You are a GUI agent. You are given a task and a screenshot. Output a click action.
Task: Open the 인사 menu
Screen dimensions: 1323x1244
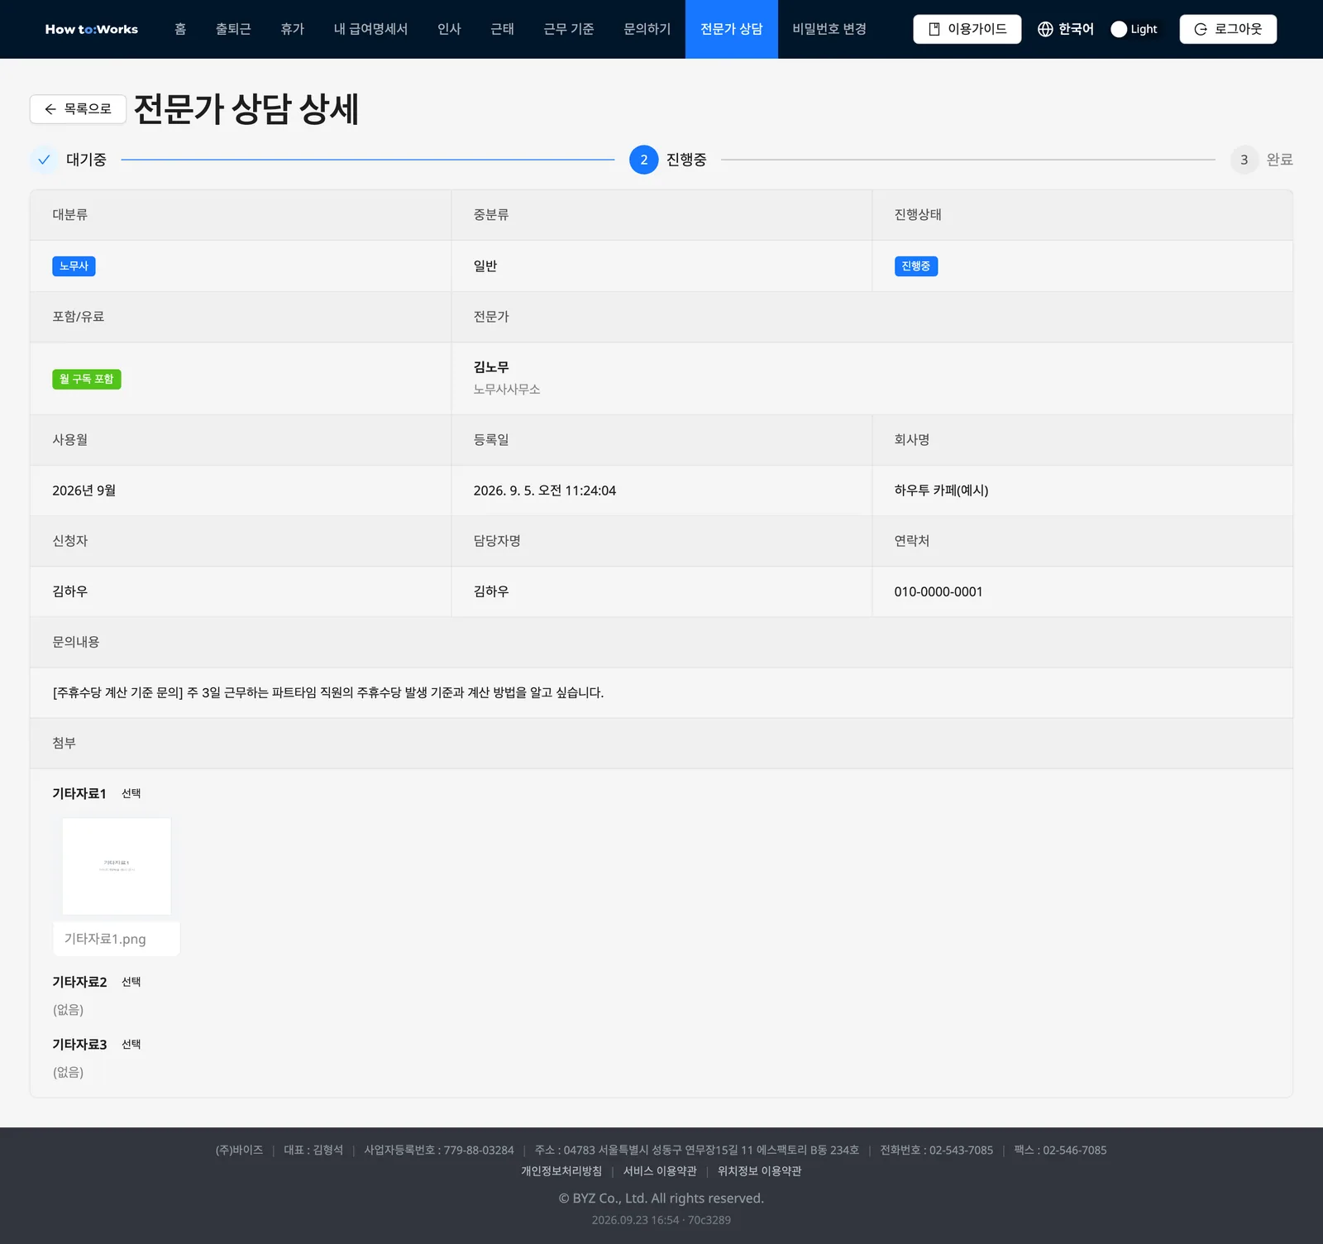(449, 29)
